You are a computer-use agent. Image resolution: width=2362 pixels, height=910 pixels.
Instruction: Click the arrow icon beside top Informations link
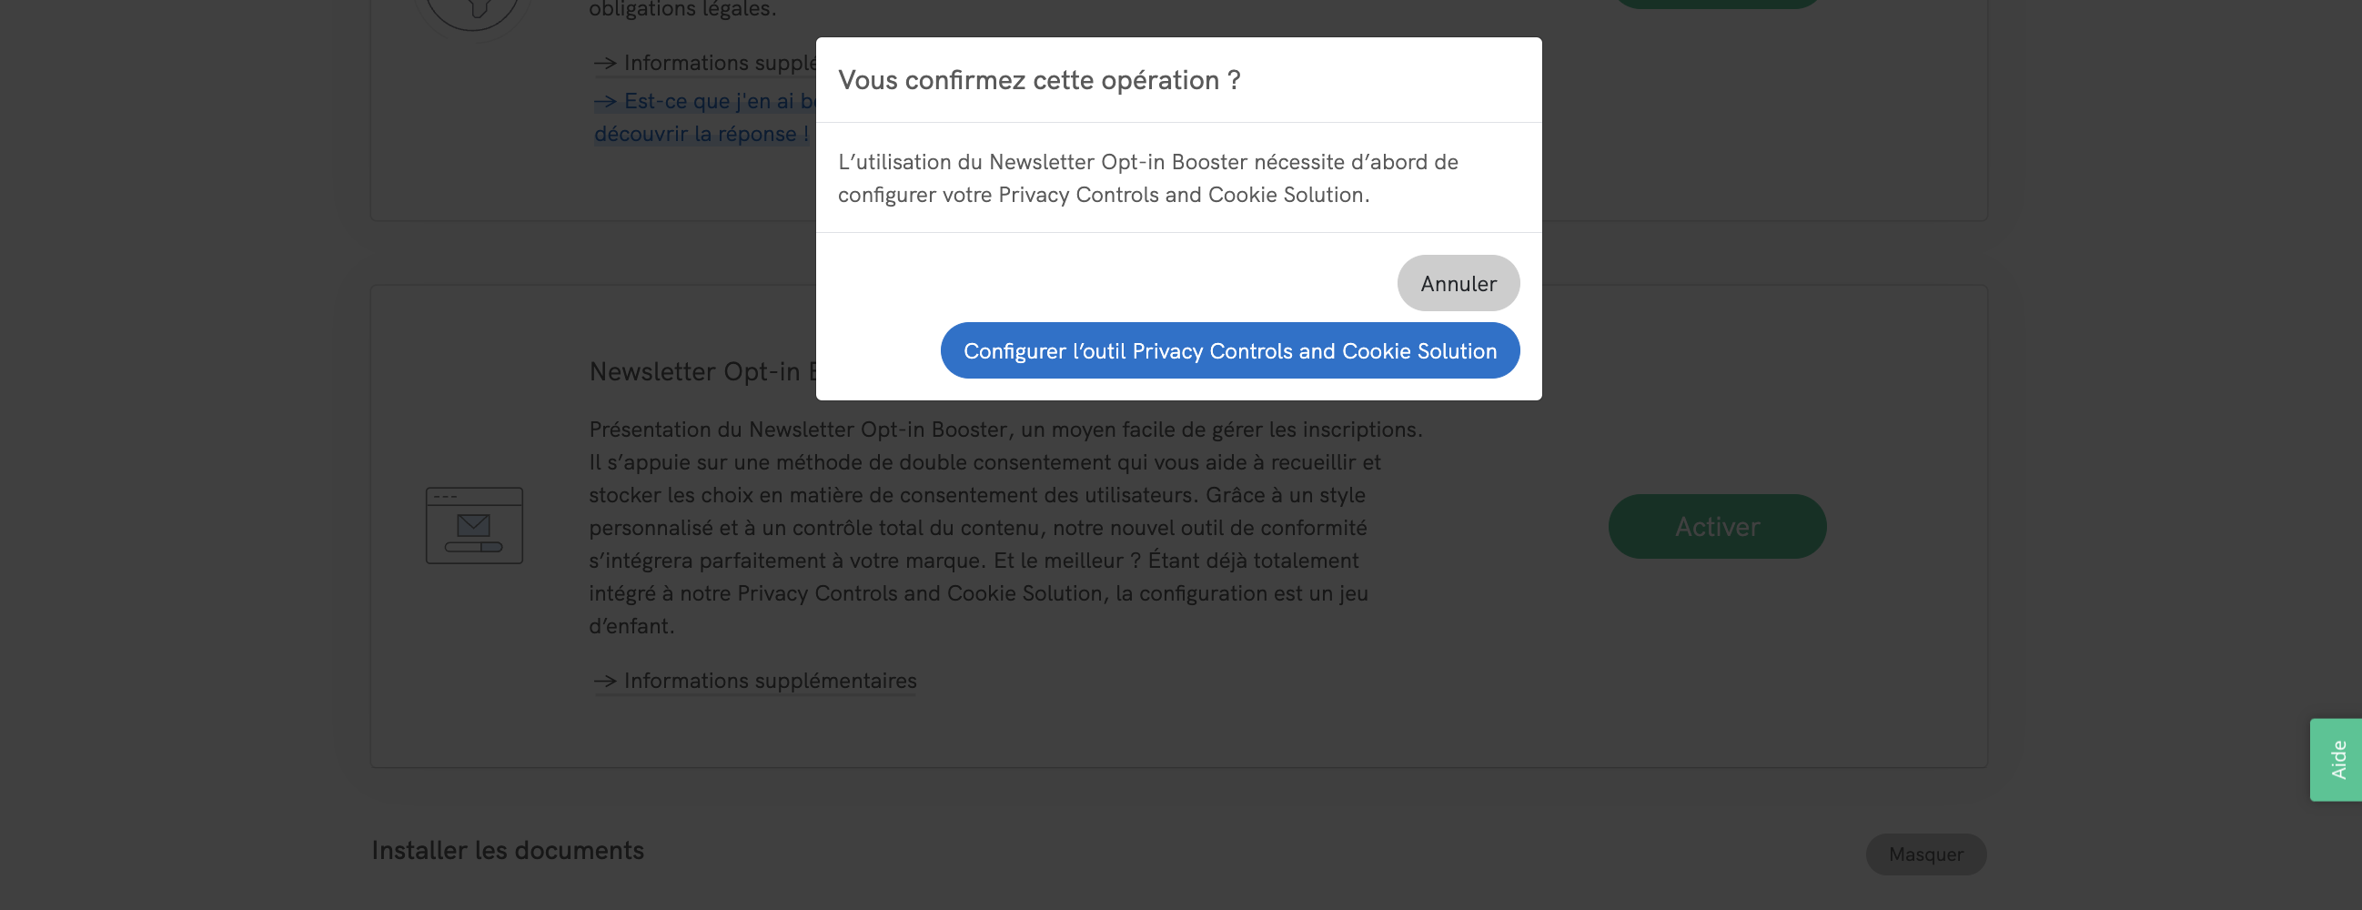[x=604, y=64]
